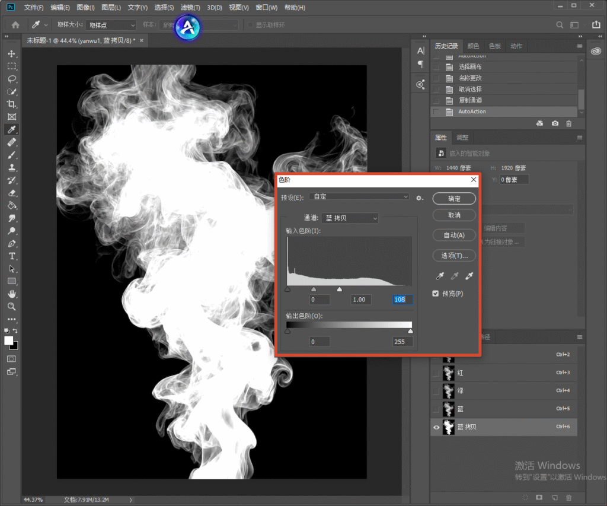Toggle visibility of the 蓝 channel
This screenshot has height=506, width=607.
pos(436,409)
